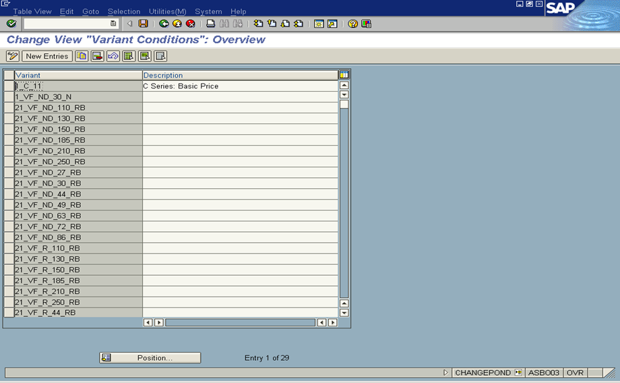620x383 pixels.
Task: Select row marker for 21_VF_ND_27_RB
Action: 9,173
